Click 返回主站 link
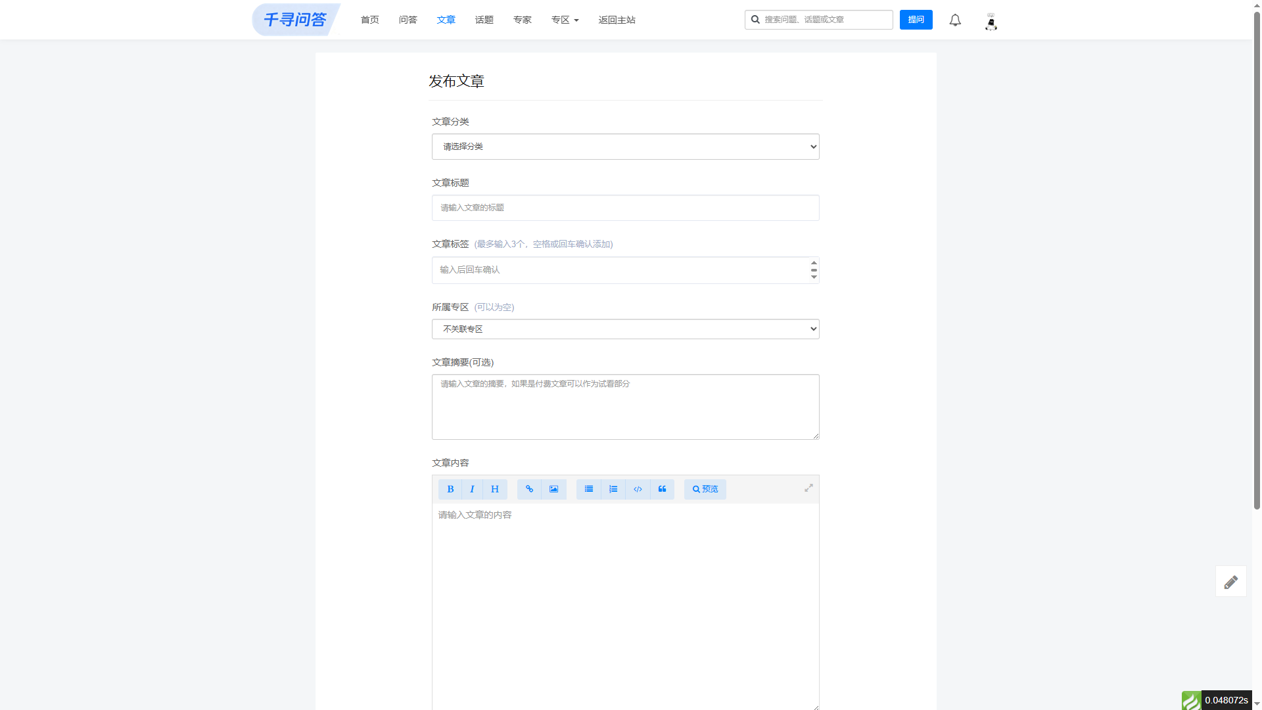 coord(617,20)
